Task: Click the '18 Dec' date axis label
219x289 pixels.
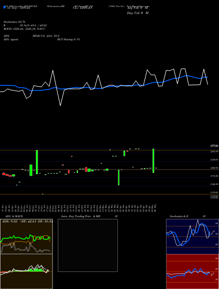Action: pos(4,208)
